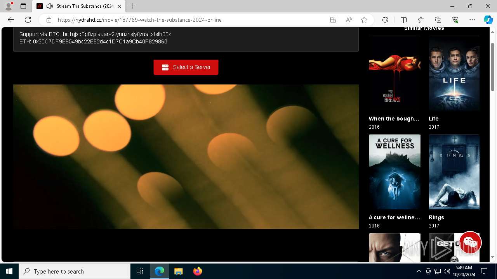
Task: Open Task View on taskbar
Action: coord(140,271)
